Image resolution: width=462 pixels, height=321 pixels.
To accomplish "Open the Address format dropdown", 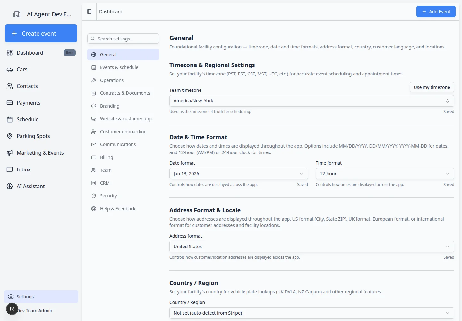I will [312, 247].
